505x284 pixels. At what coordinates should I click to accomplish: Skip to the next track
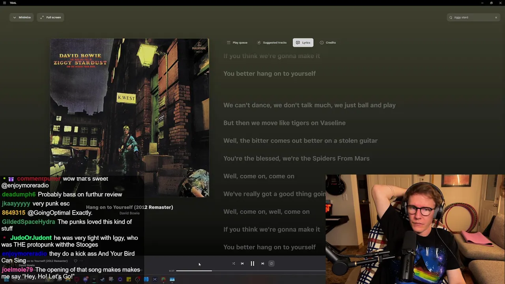263,263
